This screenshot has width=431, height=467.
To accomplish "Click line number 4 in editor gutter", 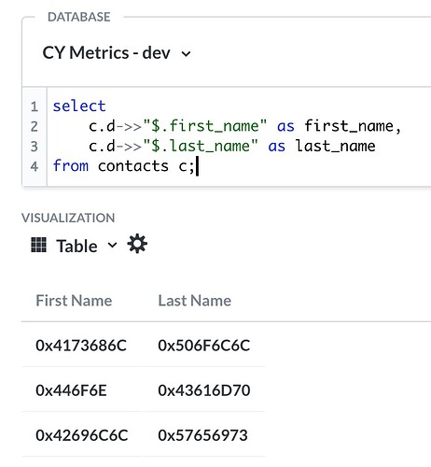I will [x=35, y=166].
